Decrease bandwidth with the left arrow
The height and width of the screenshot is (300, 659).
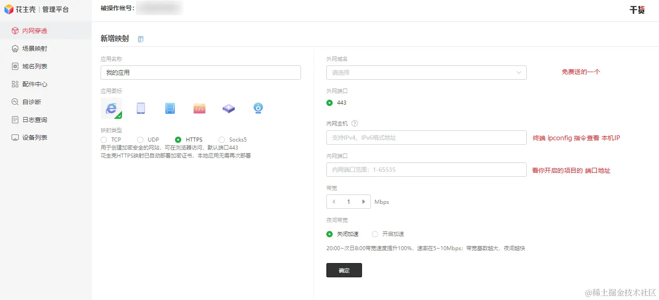(334, 202)
